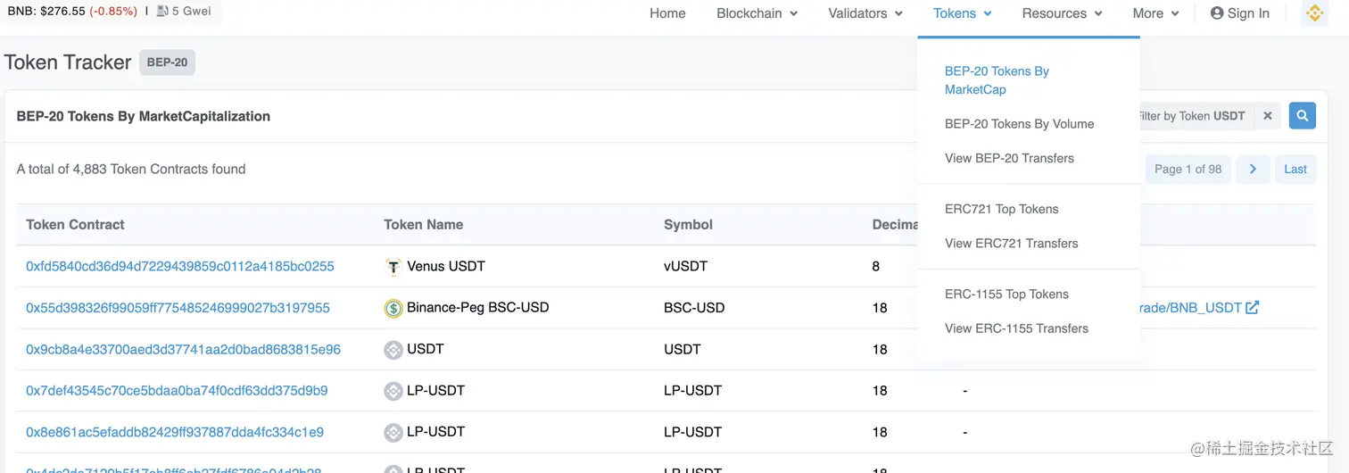This screenshot has width=1349, height=473.
Task: Click the BEP-20 badge
Action: tap(168, 62)
